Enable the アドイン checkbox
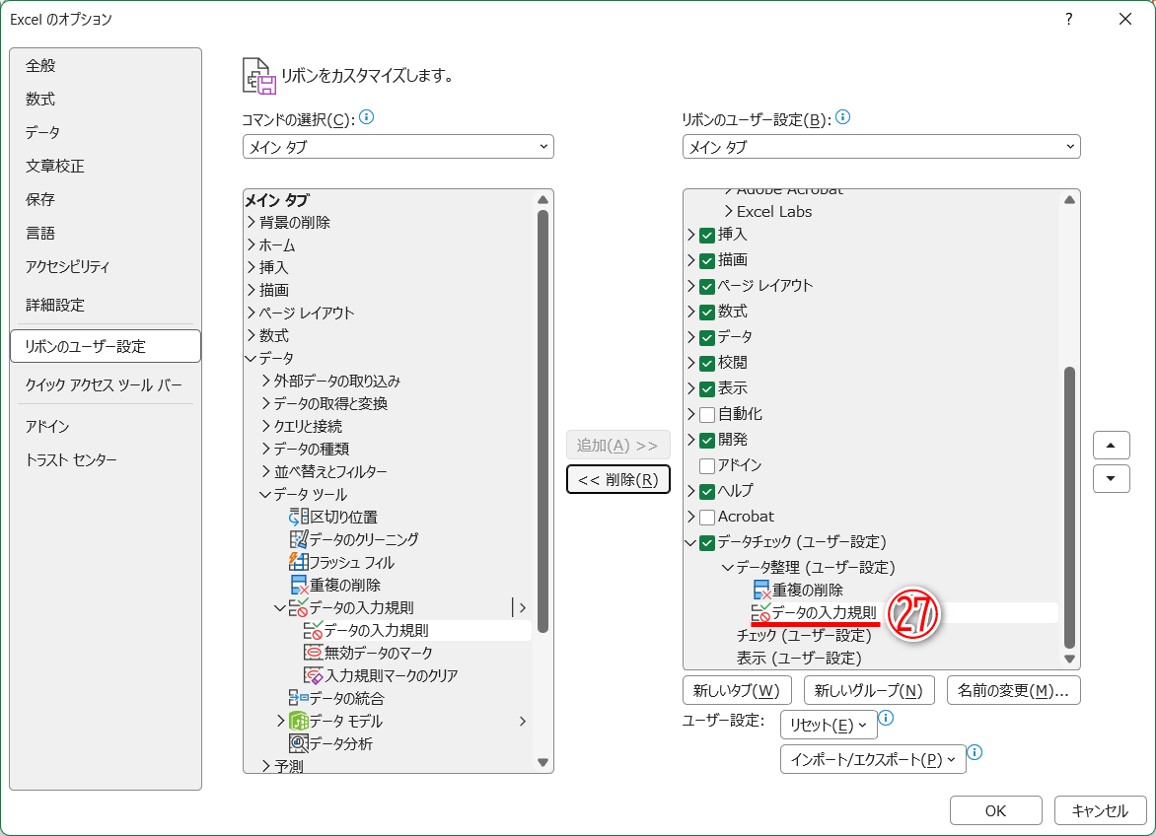 707,466
